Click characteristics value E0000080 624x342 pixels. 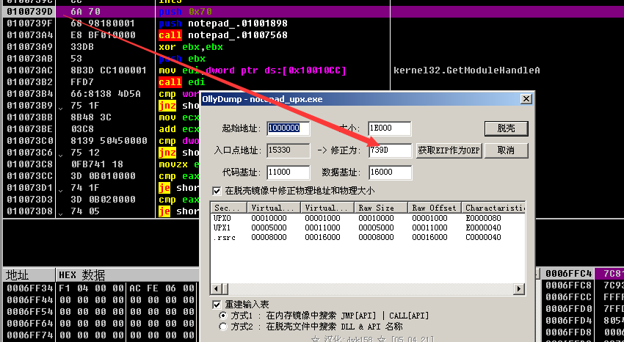pyautogui.click(x=484, y=218)
